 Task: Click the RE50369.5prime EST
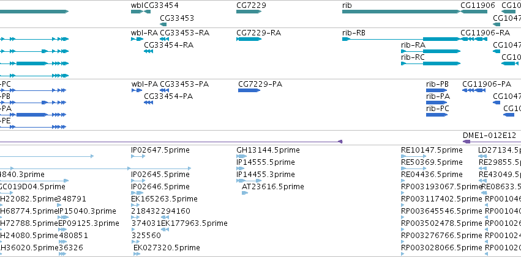coord(414,168)
